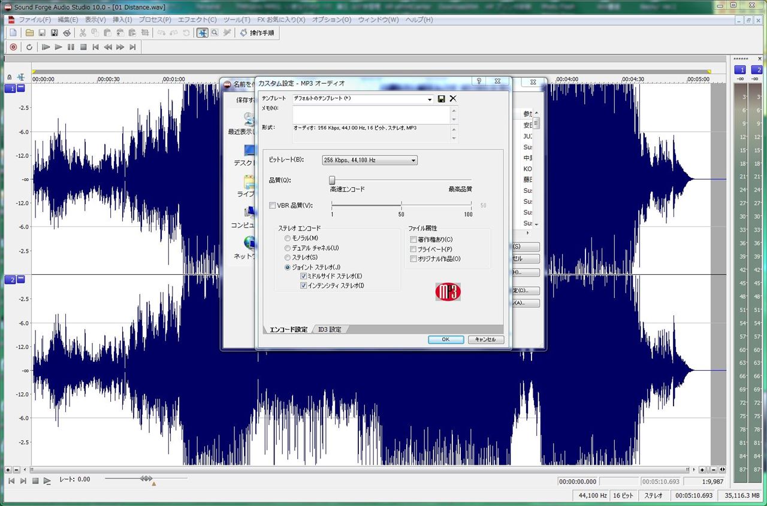This screenshot has width=767, height=506.
Task: Click the Go to End transport button
Action: [133, 47]
